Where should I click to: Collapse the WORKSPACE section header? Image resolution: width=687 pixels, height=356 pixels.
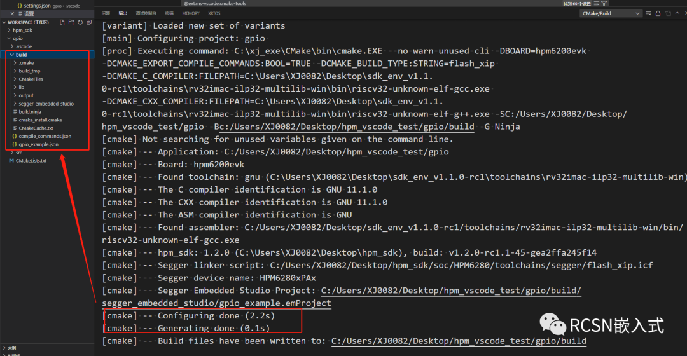(25, 22)
